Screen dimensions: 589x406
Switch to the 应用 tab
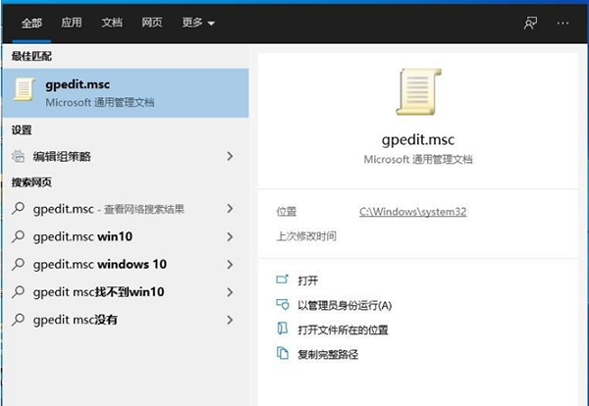click(72, 22)
